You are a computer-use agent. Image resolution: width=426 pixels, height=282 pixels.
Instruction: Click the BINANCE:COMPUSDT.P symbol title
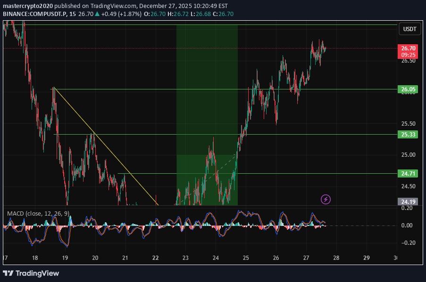(34, 14)
